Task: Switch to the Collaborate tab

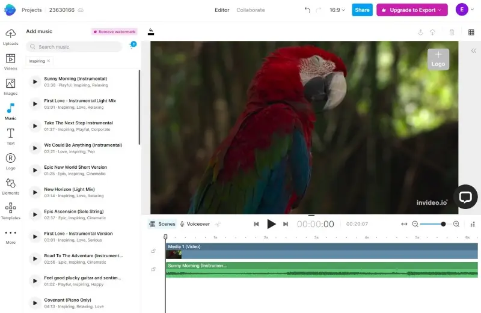Action: (x=250, y=10)
